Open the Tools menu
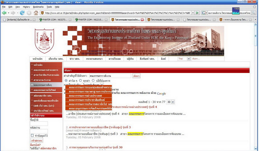The height and width of the screenshot is (151, 260). (x=49, y=7)
